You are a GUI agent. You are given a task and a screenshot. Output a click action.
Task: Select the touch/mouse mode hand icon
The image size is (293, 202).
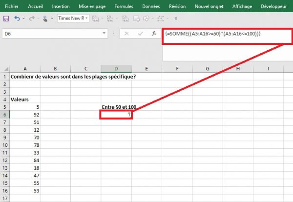(x=45, y=19)
